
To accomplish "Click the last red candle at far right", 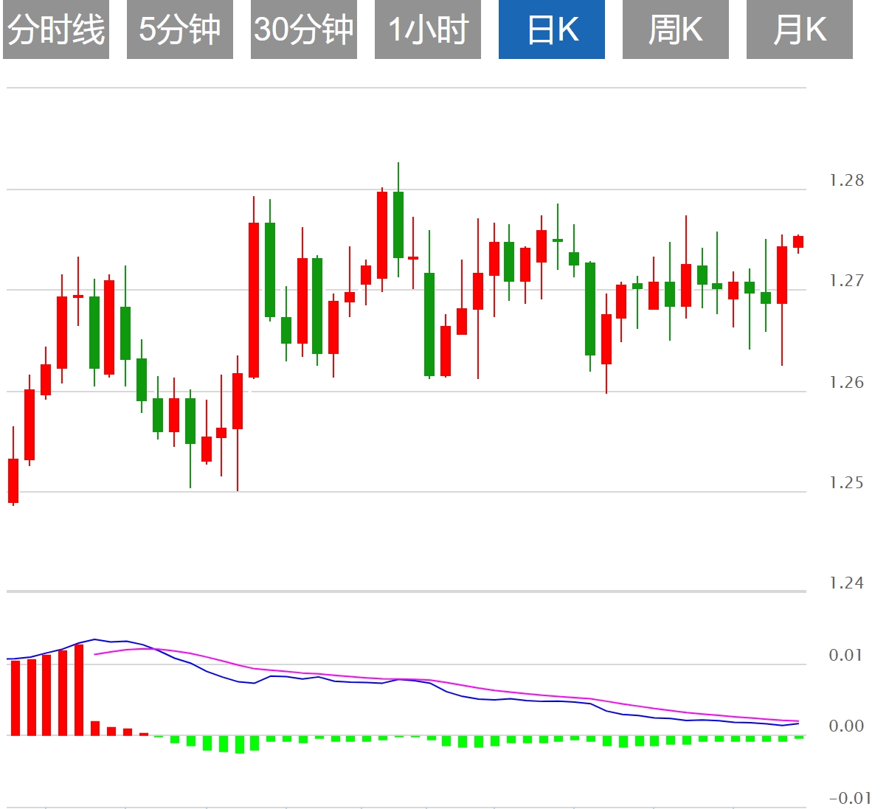I will [798, 241].
